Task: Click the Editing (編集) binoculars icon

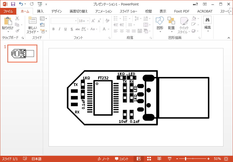Action: pos(207,20)
